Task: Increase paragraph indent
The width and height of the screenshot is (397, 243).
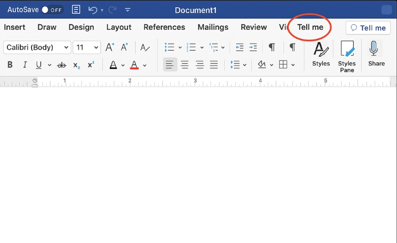Action: click(x=253, y=47)
